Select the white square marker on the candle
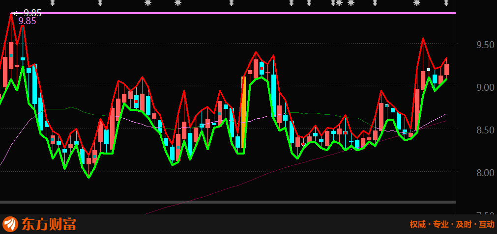This screenshot has width=497, height=234. pos(429,70)
